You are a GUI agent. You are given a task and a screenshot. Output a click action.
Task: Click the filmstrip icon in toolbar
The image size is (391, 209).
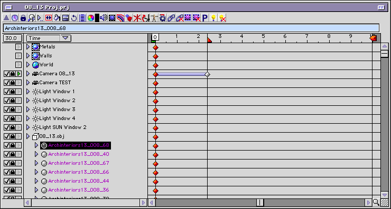click(x=82, y=18)
